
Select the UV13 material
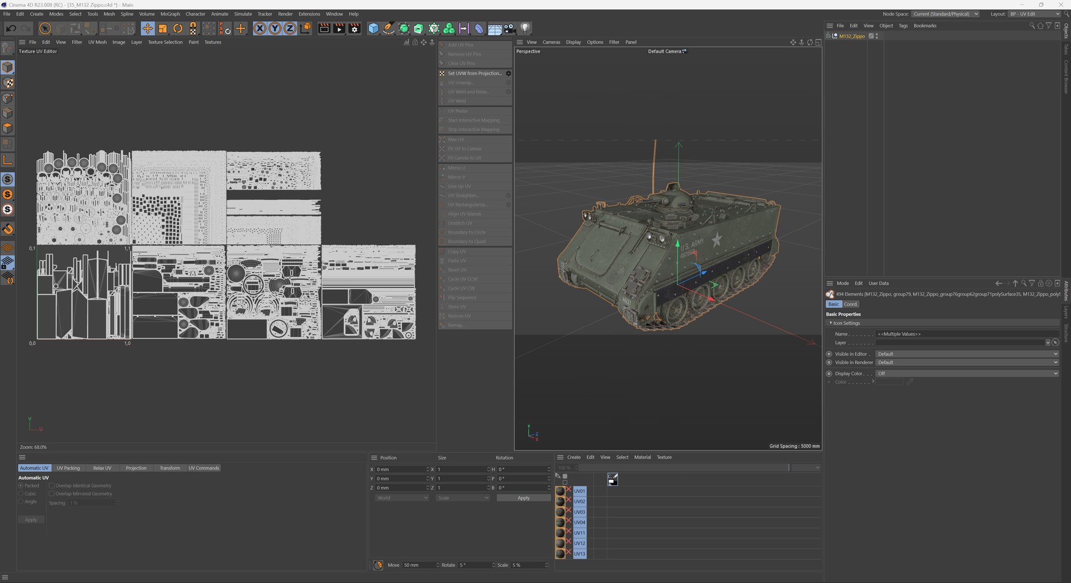point(580,554)
